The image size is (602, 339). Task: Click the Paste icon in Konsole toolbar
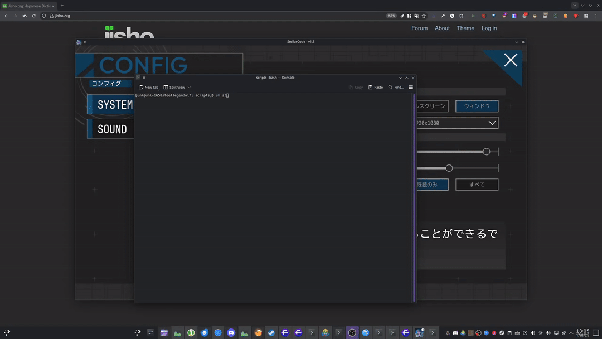tap(373, 87)
